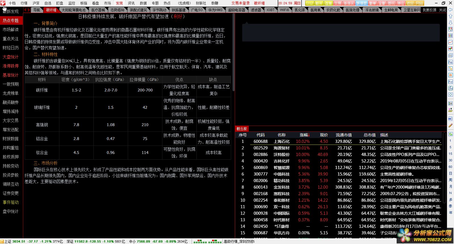The image size is (454, 244).
Task: Click the 关闭 link beside the tabs
Action: pos(442,10)
